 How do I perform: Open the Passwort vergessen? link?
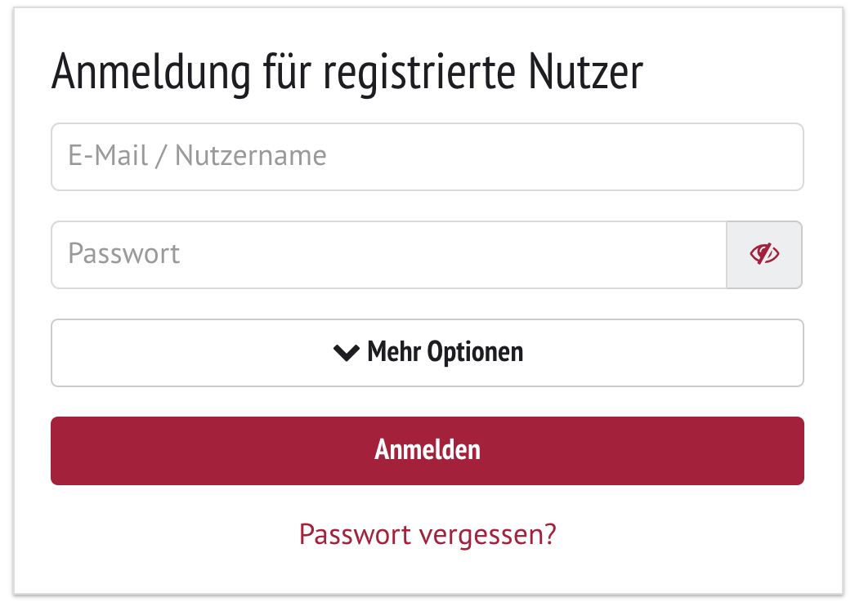427,534
